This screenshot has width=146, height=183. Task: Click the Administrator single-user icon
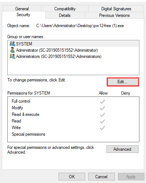tap(12, 50)
